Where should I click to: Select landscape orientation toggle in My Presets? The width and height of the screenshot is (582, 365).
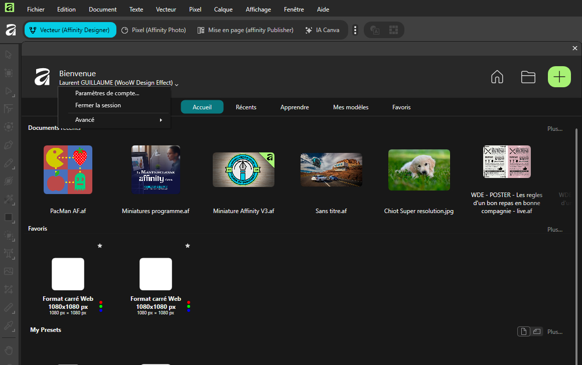(x=537, y=331)
